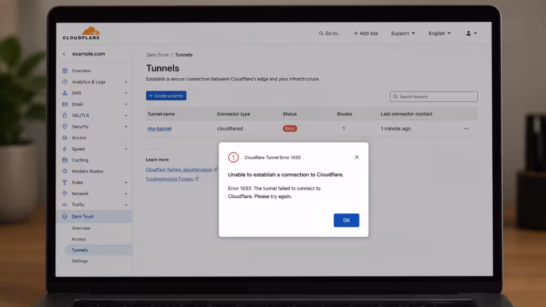Click the Caching sidebar icon

click(65, 160)
